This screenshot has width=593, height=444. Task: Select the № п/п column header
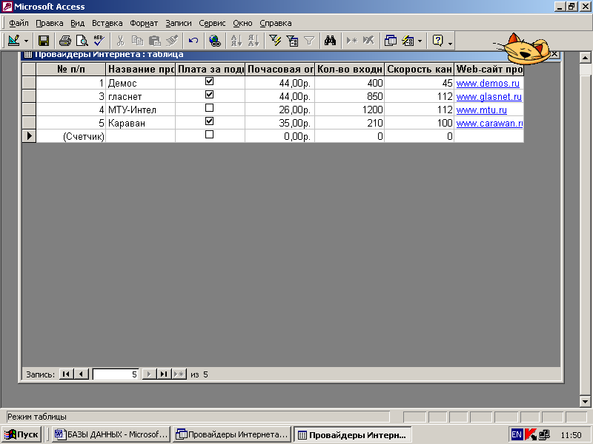pos(70,69)
